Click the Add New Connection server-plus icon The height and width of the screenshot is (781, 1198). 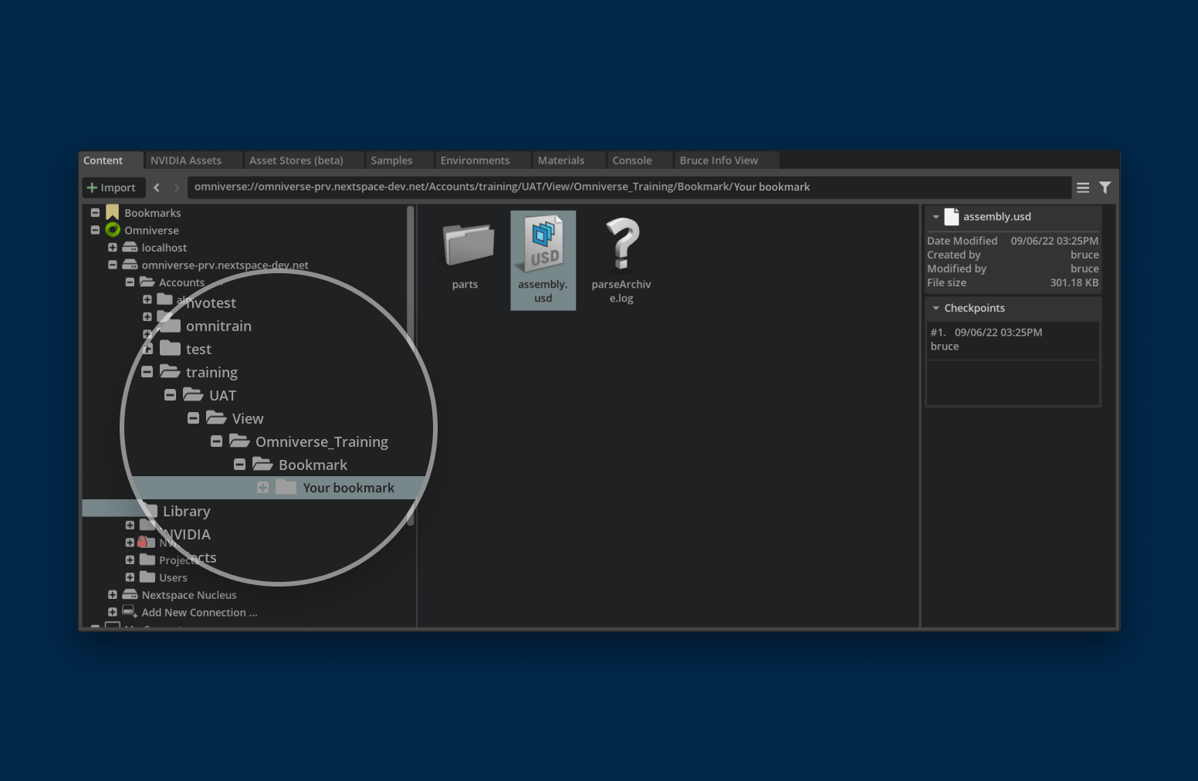(x=130, y=612)
